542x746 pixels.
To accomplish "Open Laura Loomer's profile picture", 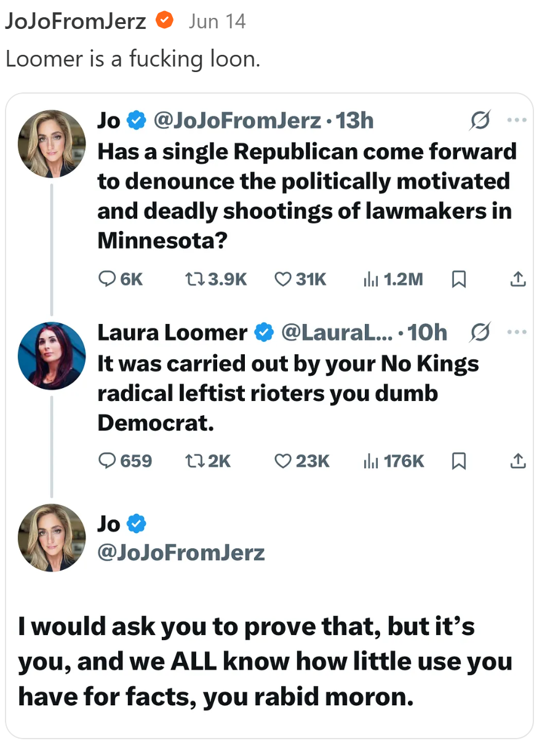I will tap(52, 356).
